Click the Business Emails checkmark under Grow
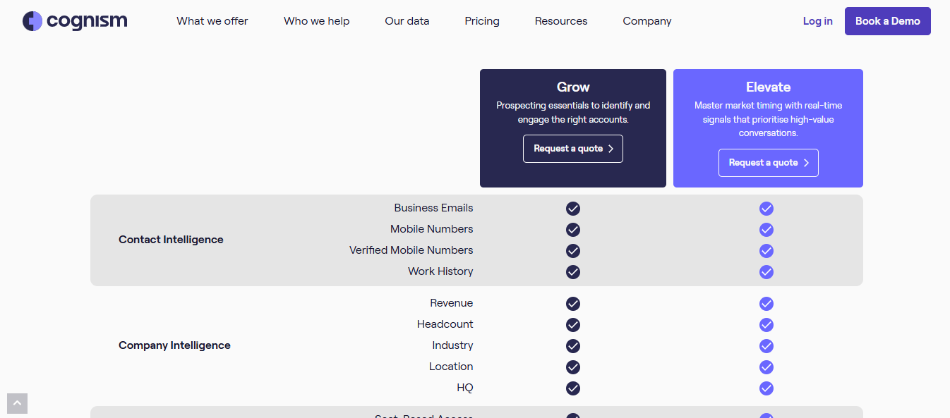The height and width of the screenshot is (418, 950). click(x=572, y=209)
